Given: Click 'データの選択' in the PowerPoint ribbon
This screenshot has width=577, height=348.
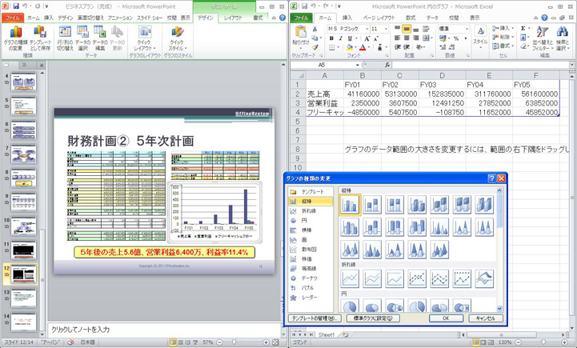Looking at the screenshot, I should point(82,38).
